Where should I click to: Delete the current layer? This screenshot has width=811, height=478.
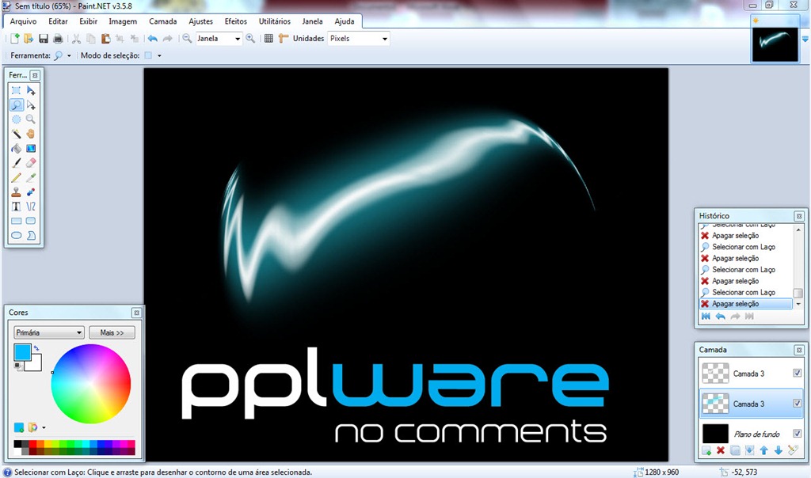click(x=721, y=450)
